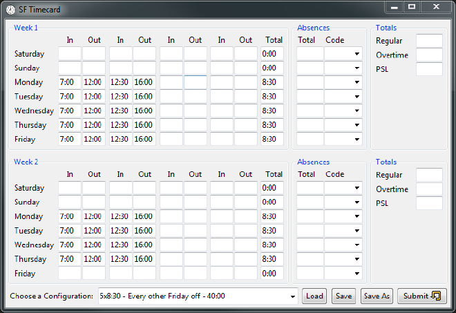
Task: Open Week 2 Monday absence code dropdown
Action: click(x=343, y=216)
